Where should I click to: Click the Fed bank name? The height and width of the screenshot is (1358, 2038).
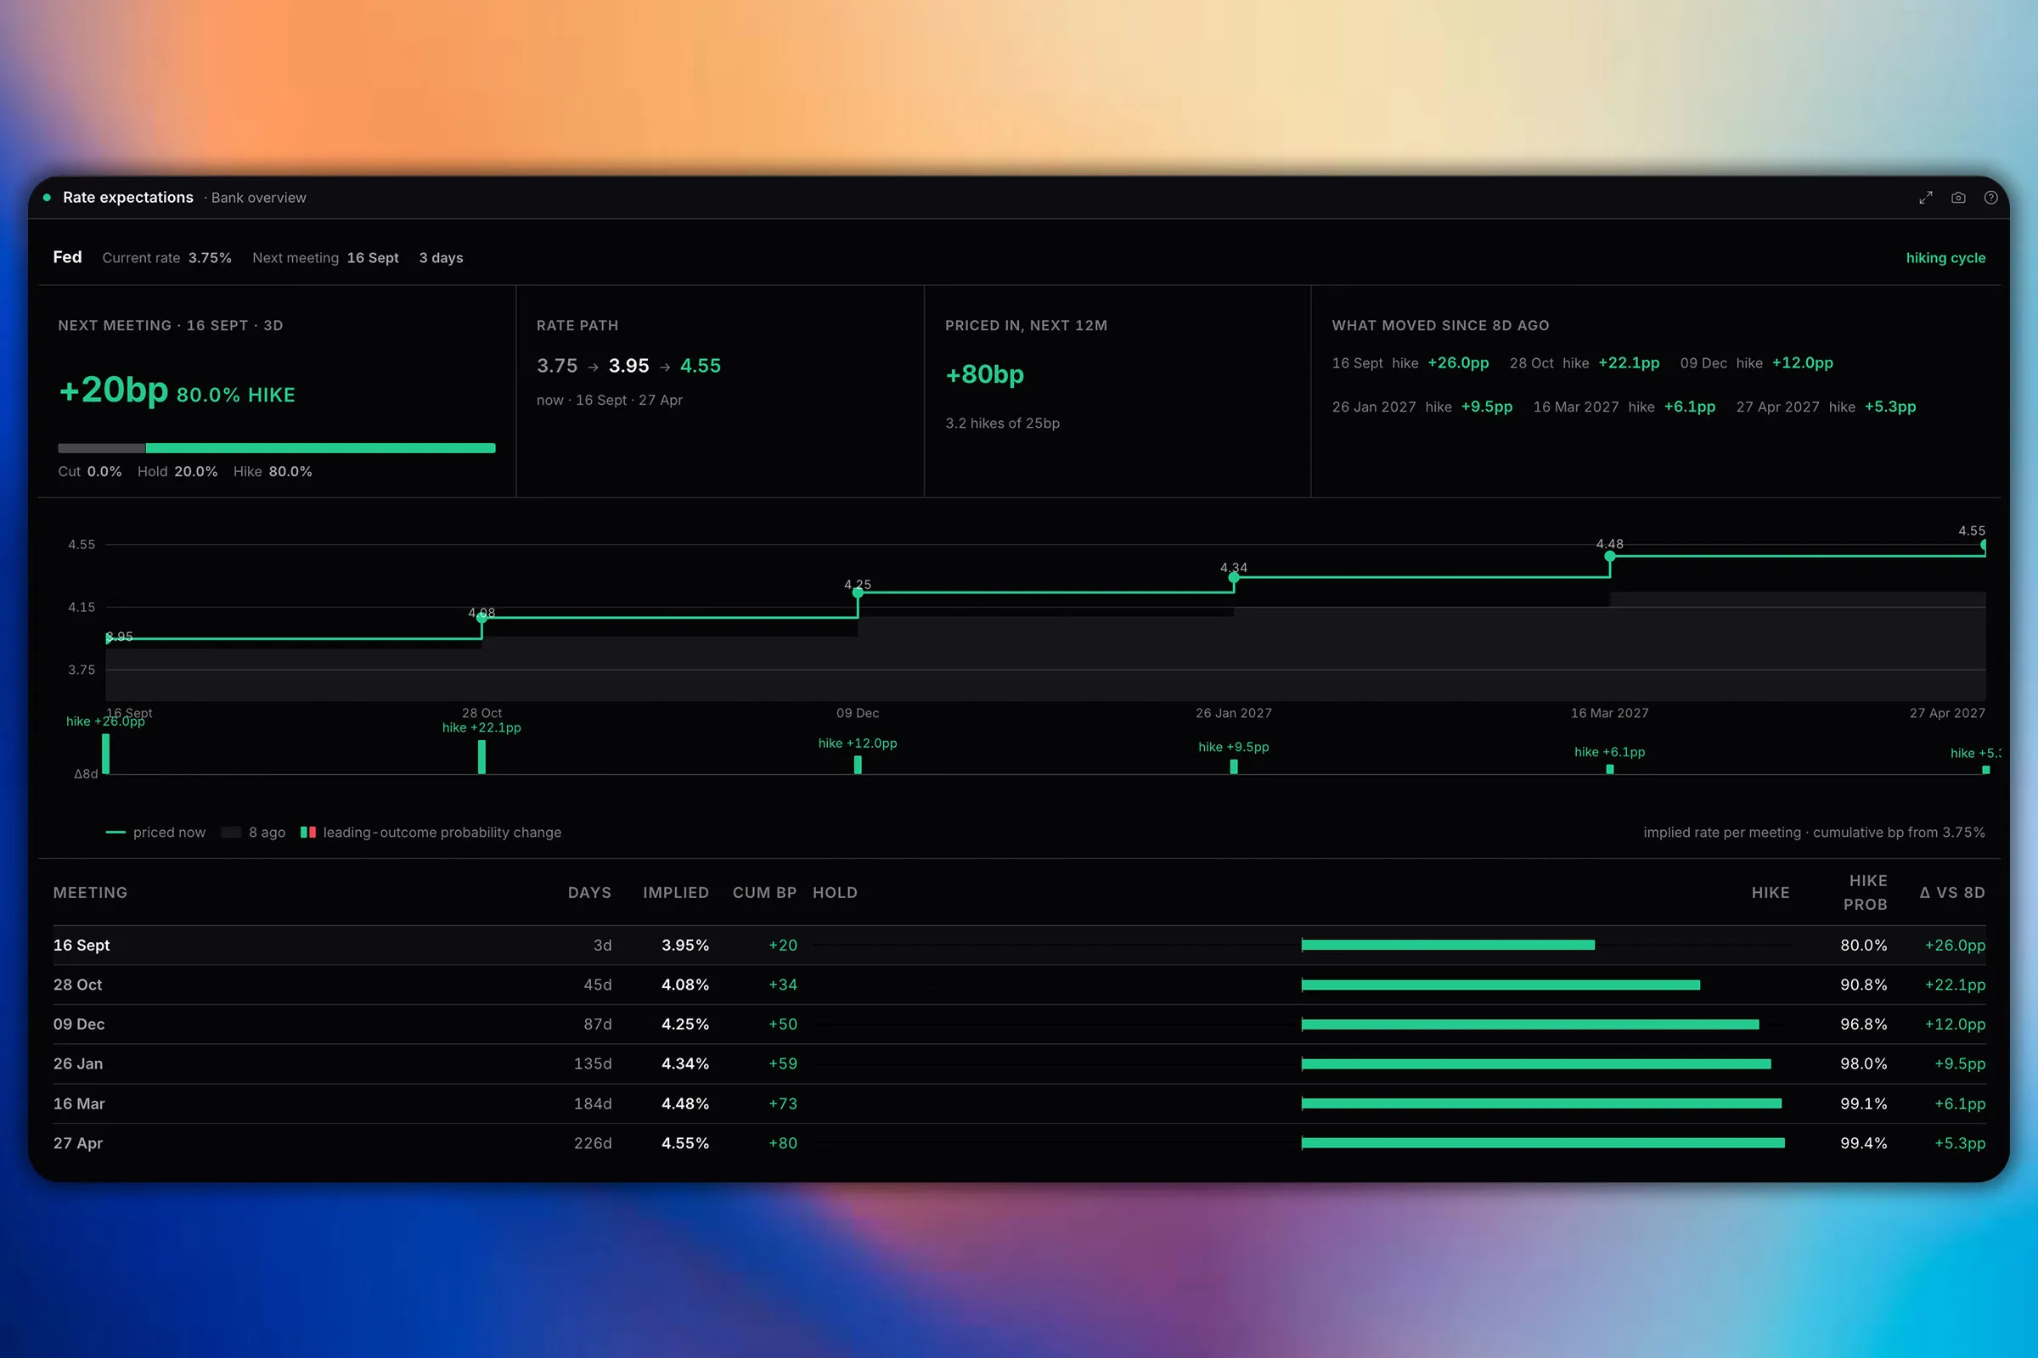pos(68,257)
